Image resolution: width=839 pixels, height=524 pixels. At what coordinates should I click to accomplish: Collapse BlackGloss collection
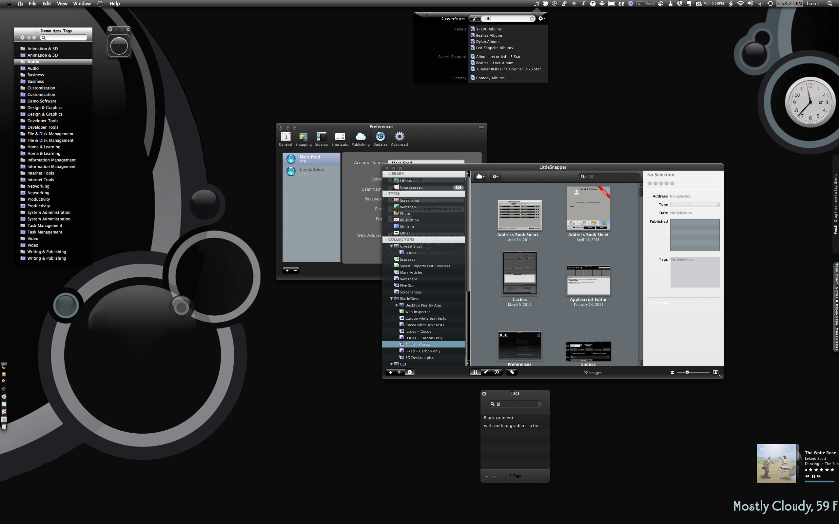(x=391, y=299)
